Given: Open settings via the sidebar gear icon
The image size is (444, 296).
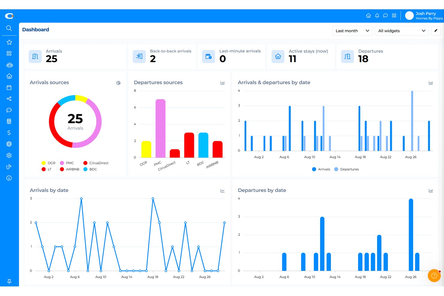Looking at the screenshot, I should pos(9,155).
